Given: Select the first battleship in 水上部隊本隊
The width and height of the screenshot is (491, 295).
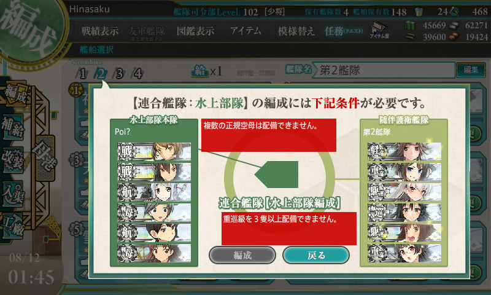Looking at the screenshot, I should (x=154, y=152).
